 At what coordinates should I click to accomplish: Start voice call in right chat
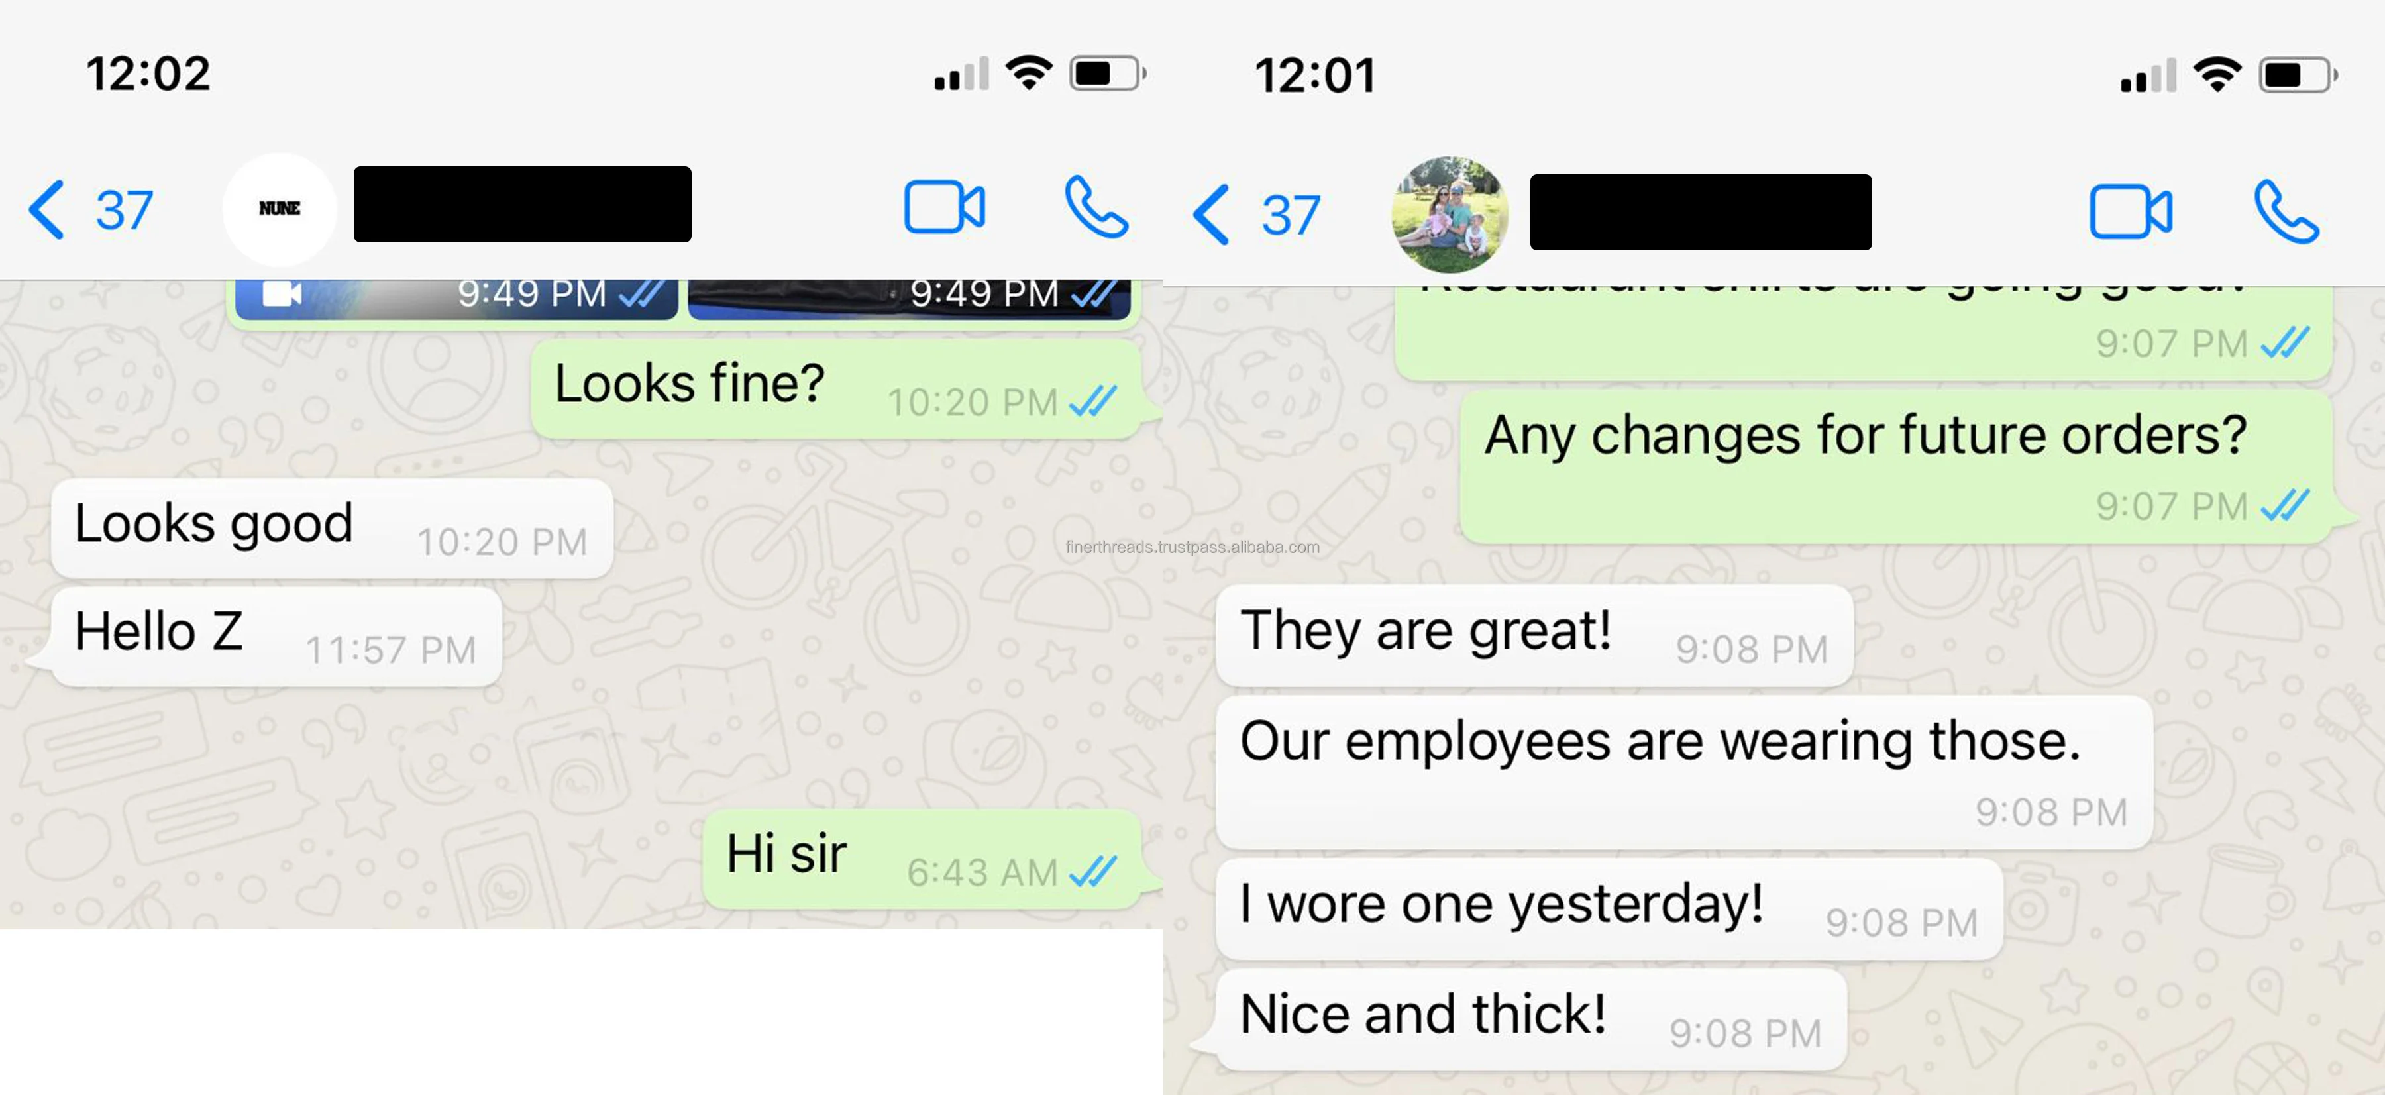(2286, 212)
